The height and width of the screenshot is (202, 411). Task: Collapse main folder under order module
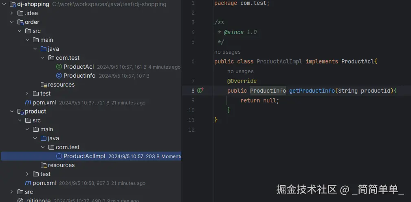click(x=27, y=40)
